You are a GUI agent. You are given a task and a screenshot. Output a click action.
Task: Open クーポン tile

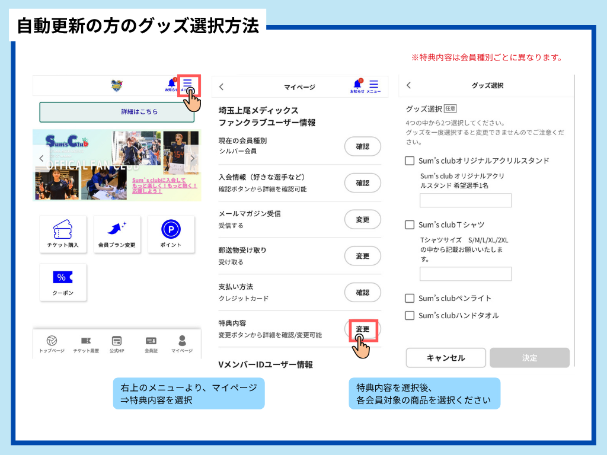pos(63,282)
